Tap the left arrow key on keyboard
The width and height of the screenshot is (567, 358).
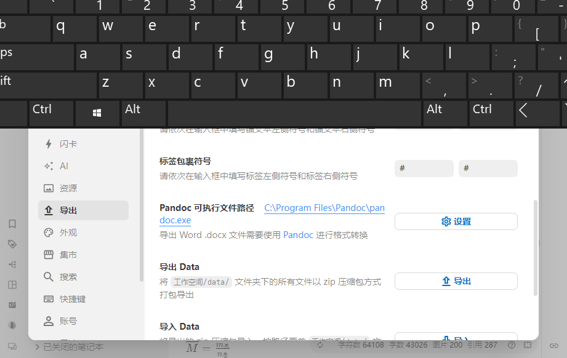coord(537,113)
